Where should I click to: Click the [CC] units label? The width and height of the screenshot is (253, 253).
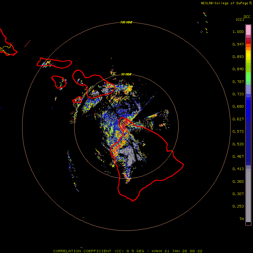[x=240, y=19]
